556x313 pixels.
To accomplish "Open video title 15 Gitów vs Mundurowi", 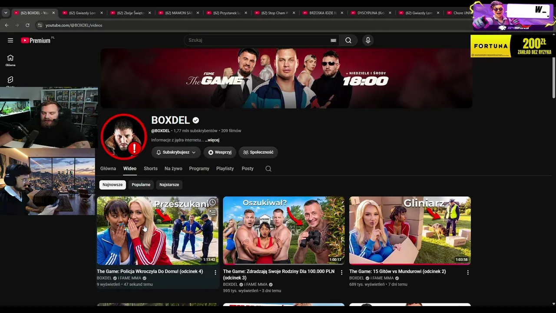I will (397, 272).
